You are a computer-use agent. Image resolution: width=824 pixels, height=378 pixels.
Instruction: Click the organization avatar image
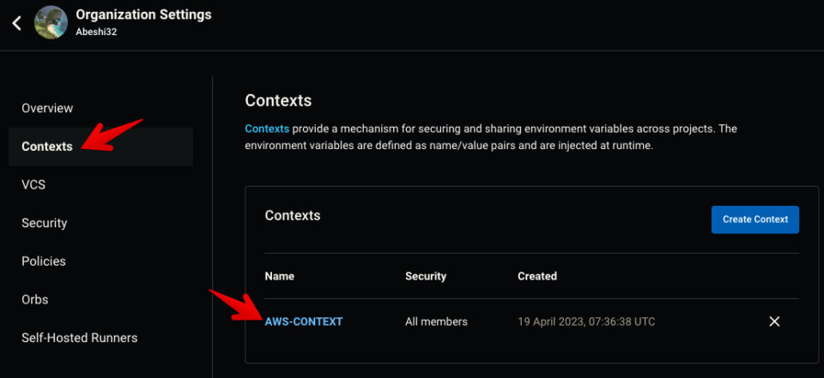tap(51, 22)
